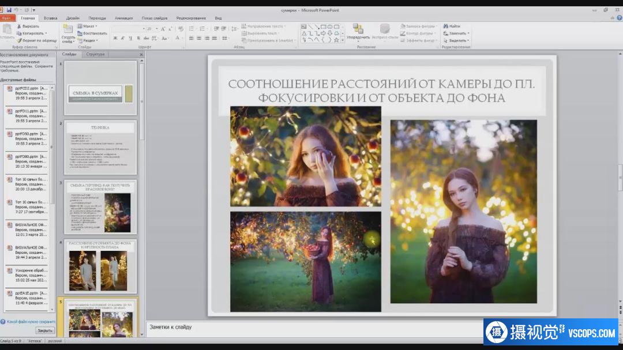Screen dimensions: 623x350
Task: Open Направление текста dropdown
Action: 264,26
